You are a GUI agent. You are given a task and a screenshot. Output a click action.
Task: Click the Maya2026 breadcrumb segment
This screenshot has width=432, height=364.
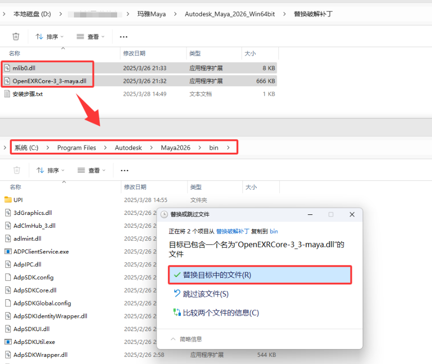(176, 148)
